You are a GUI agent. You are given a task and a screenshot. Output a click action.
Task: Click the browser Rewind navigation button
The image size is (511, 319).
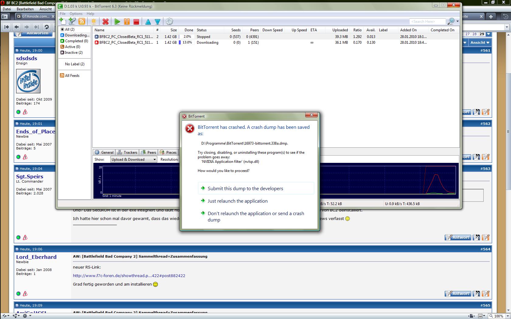[7, 27]
